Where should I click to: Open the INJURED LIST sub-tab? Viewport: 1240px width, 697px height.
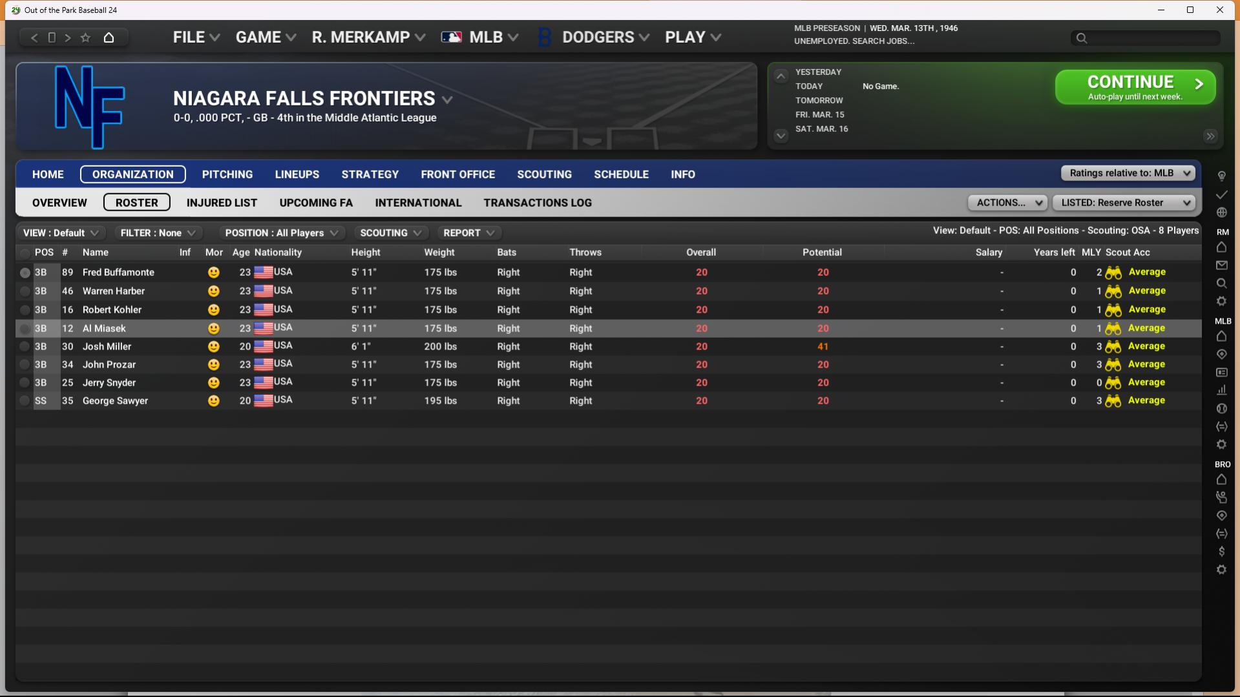[222, 203]
